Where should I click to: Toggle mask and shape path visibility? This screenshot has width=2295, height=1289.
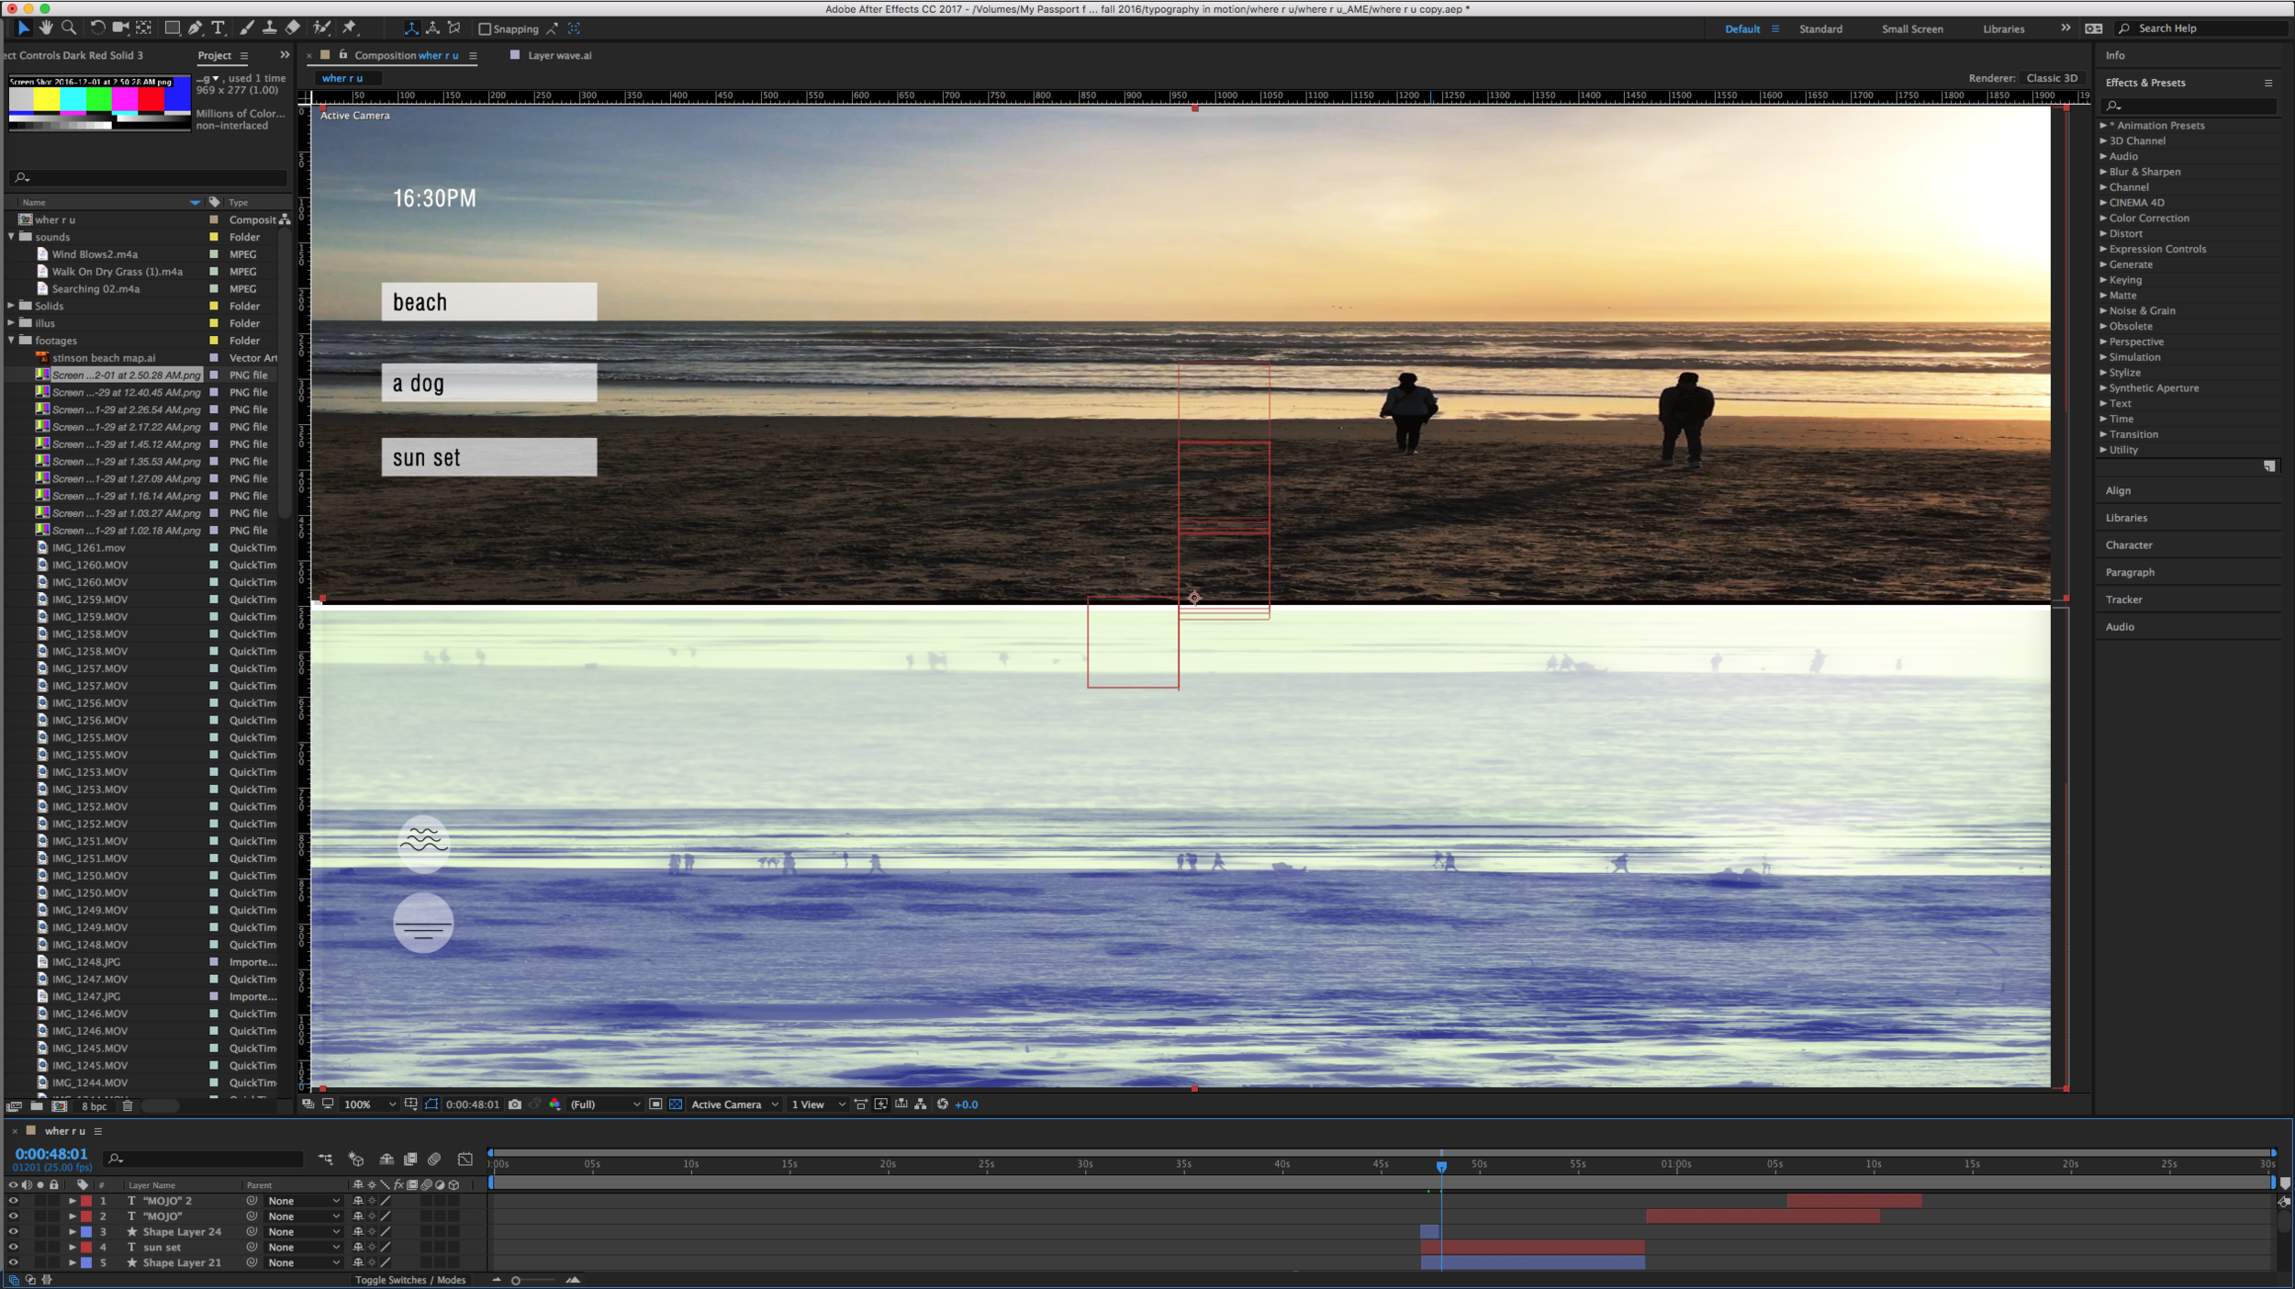tap(431, 1104)
